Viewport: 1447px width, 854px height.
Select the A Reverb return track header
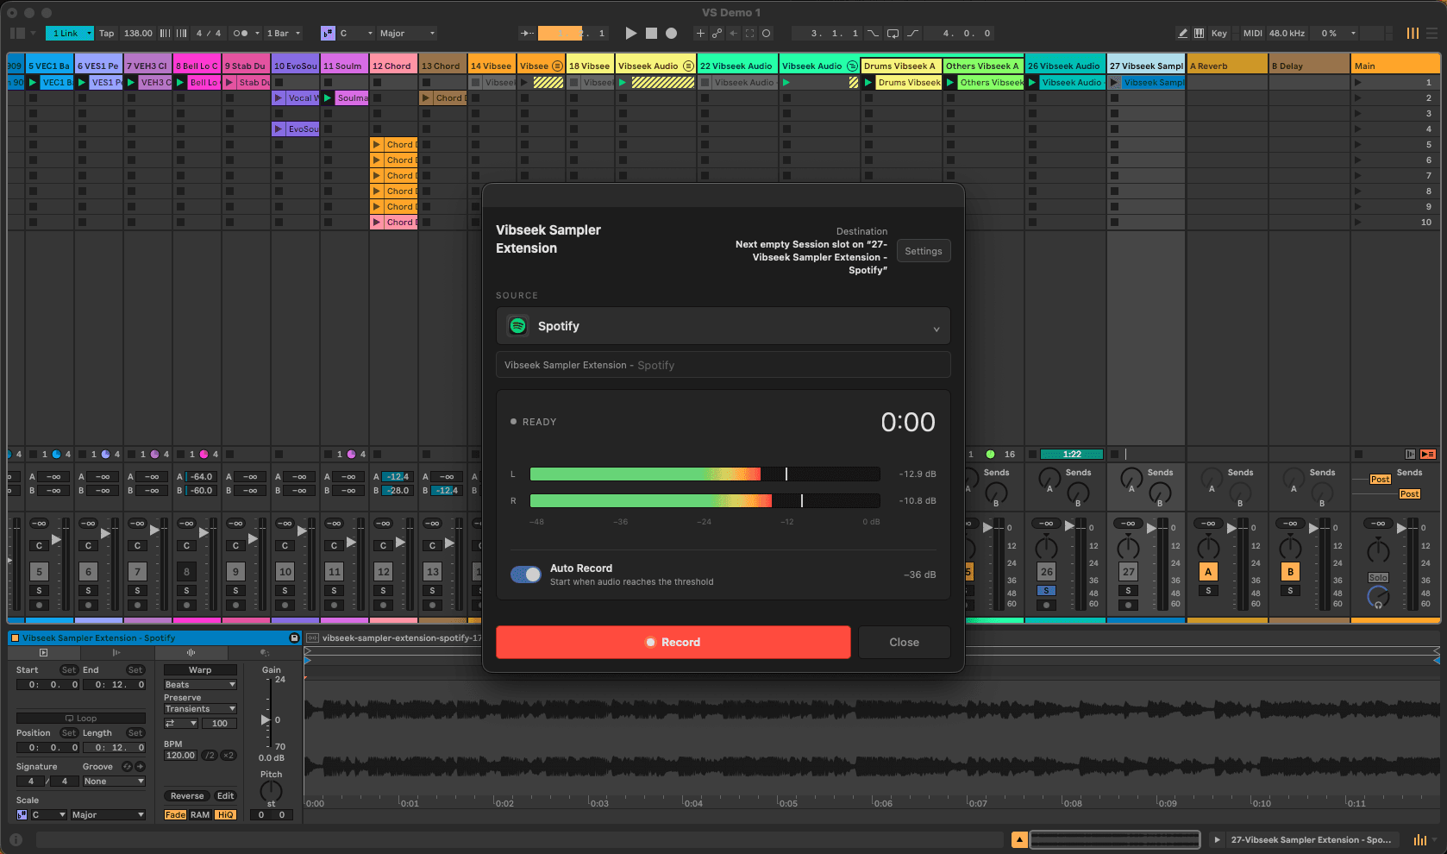(1226, 66)
